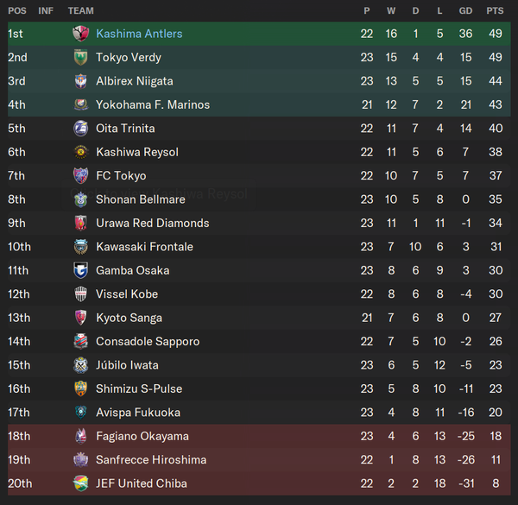
Task: Select the Oita Trinita club logo
Action: (x=80, y=129)
